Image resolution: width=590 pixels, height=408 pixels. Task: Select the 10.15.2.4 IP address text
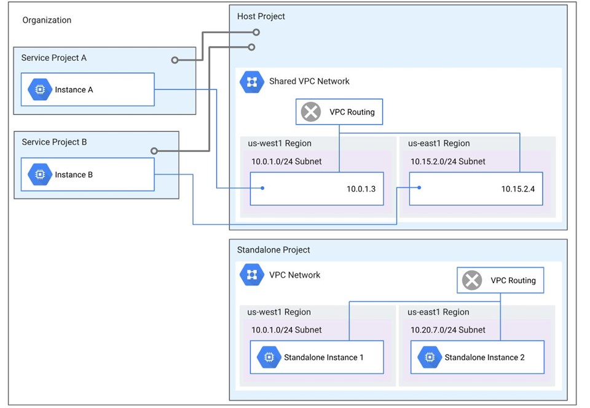tap(518, 189)
